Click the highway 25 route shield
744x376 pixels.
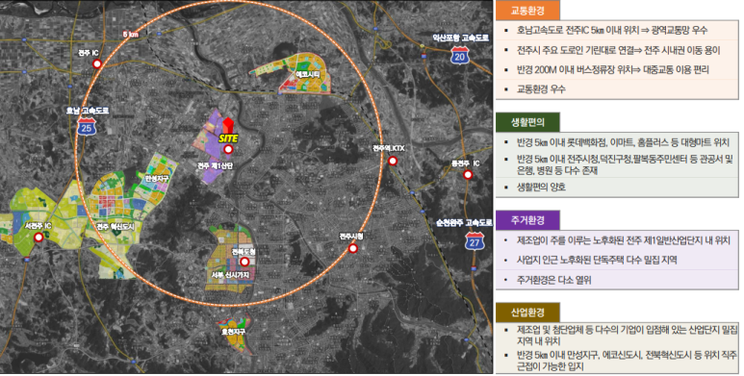coord(87,126)
